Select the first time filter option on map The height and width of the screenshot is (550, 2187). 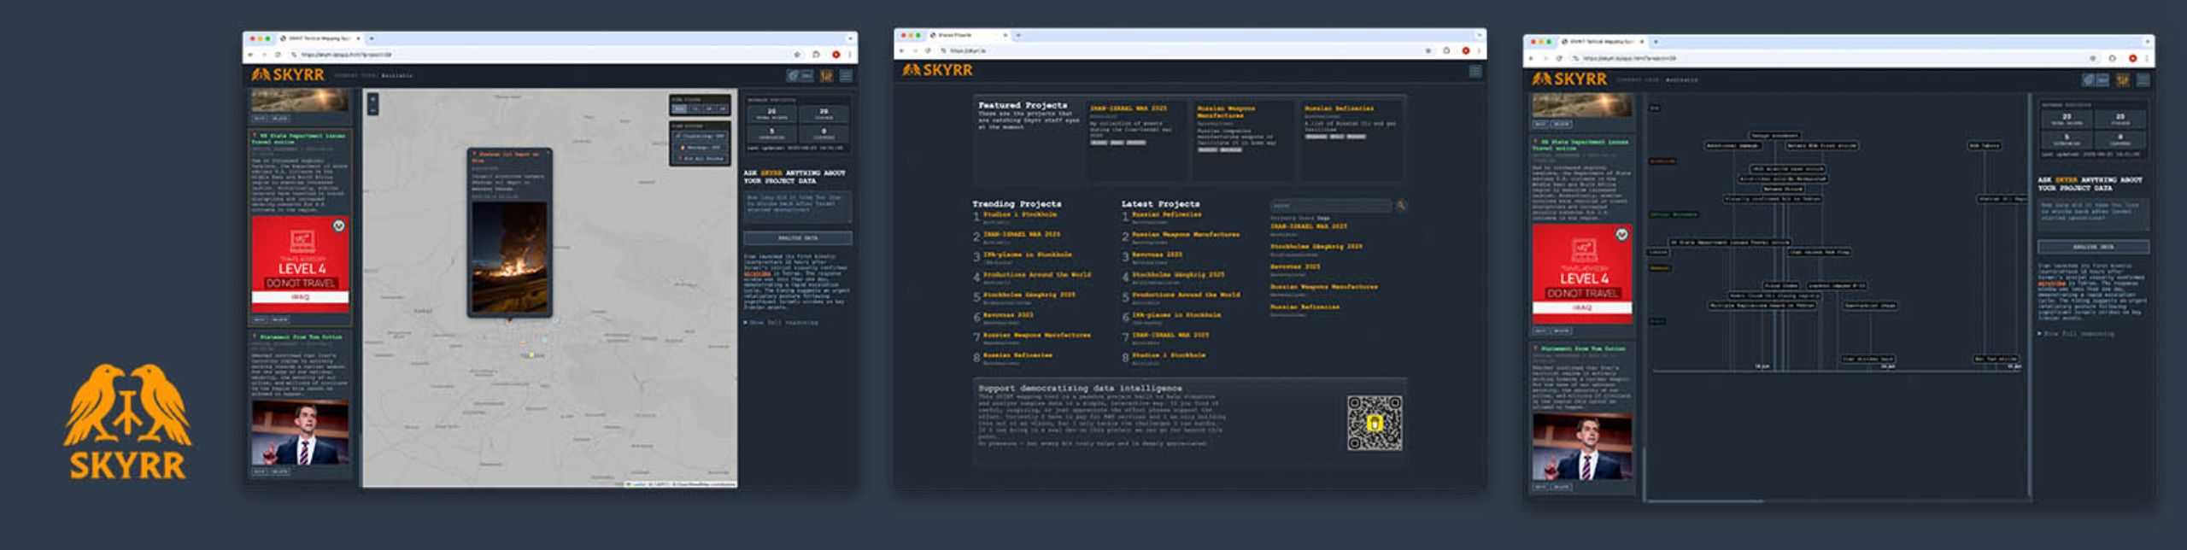(x=680, y=109)
